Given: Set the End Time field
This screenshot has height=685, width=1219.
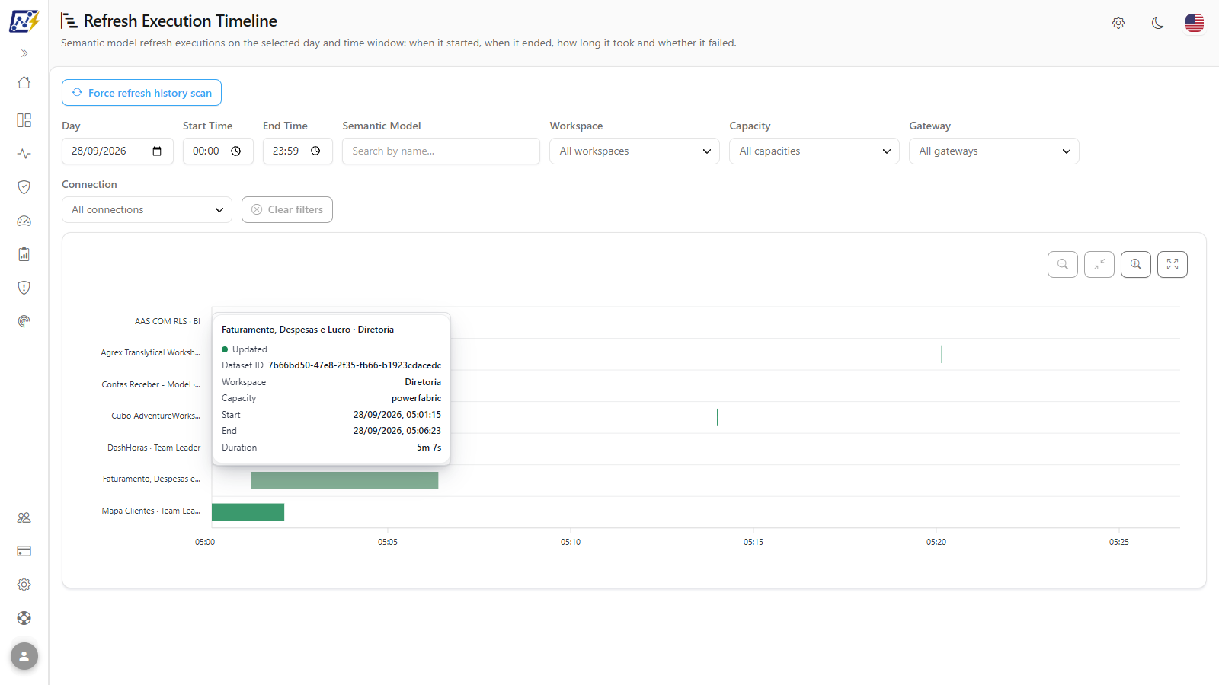Looking at the screenshot, I should (298, 151).
